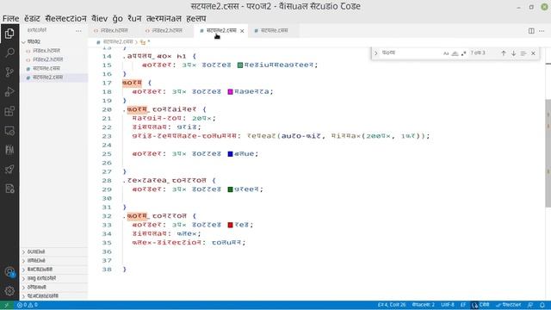Expand the last collapsed section in sidebar
The height and width of the screenshot is (310, 551).
pyautogui.click(x=54, y=296)
